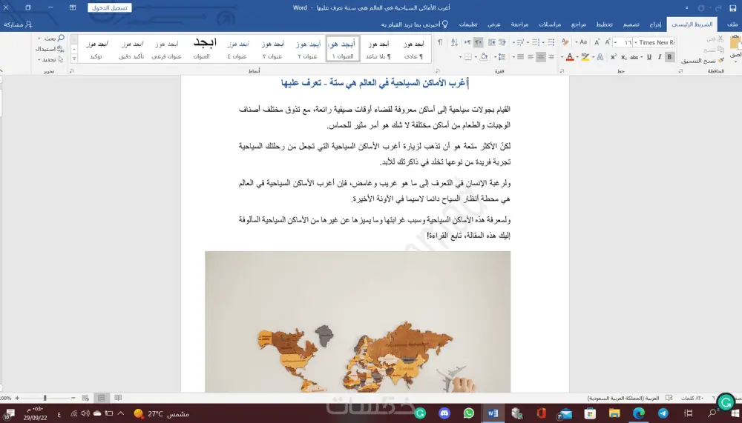742x423 pixels.
Task: Click Format Painter (نسخ التنسيق)
Action: click(703, 61)
